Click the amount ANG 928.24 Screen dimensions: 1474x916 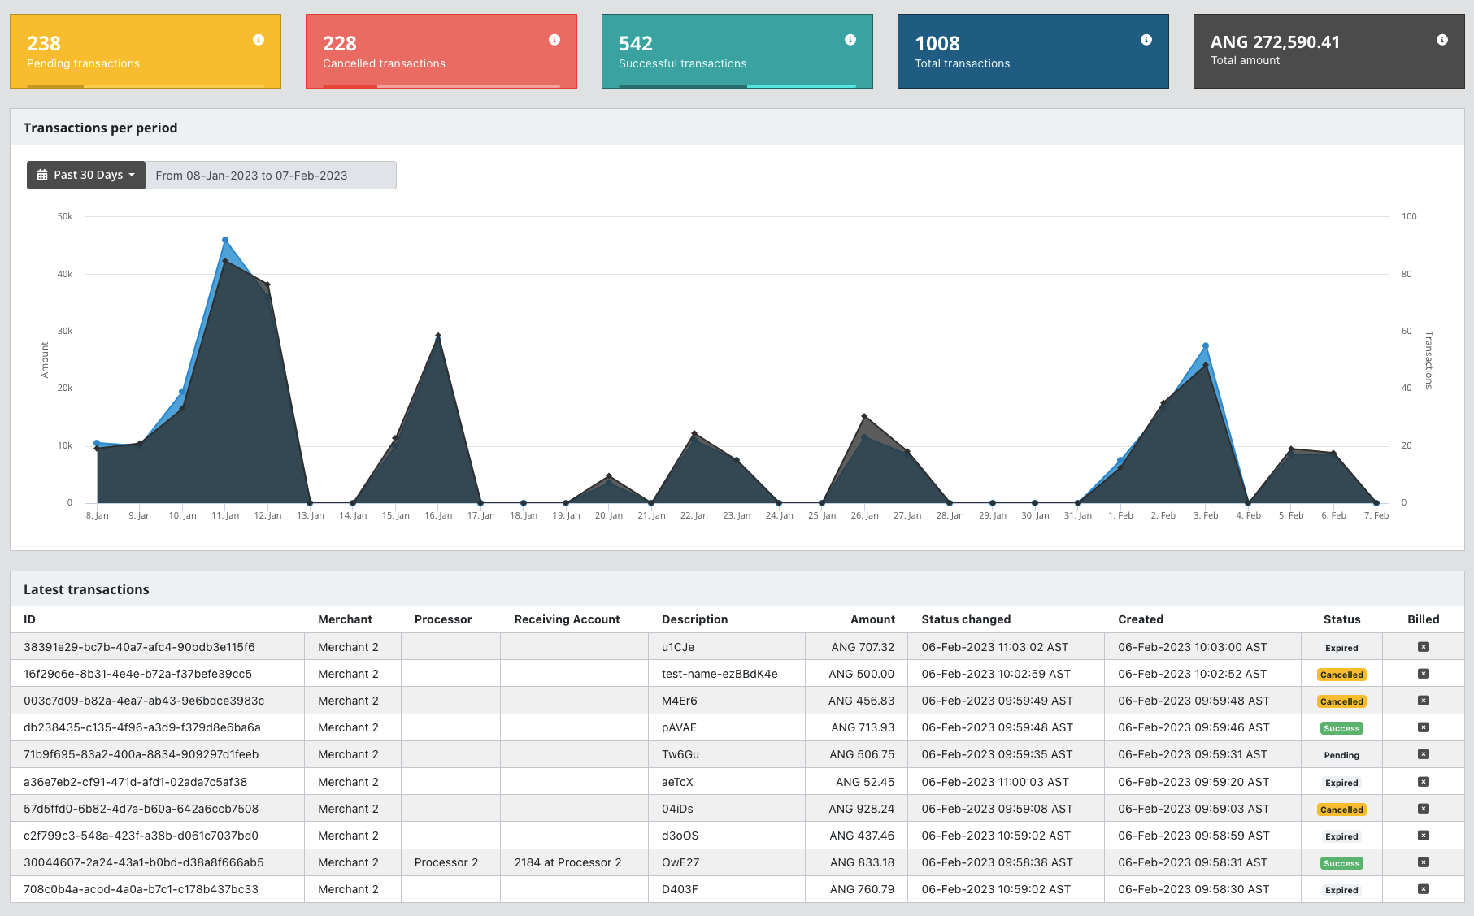pos(862,809)
